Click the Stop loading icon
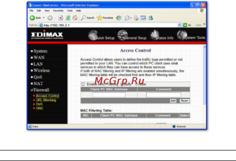 [x=61, y=18]
